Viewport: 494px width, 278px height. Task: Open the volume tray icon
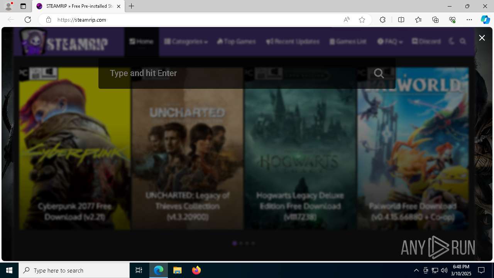[444, 270]
